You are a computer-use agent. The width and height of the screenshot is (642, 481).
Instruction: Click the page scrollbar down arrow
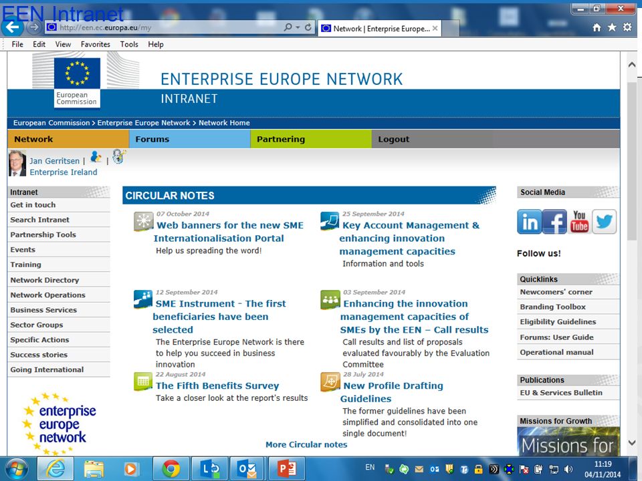(632, 442)
